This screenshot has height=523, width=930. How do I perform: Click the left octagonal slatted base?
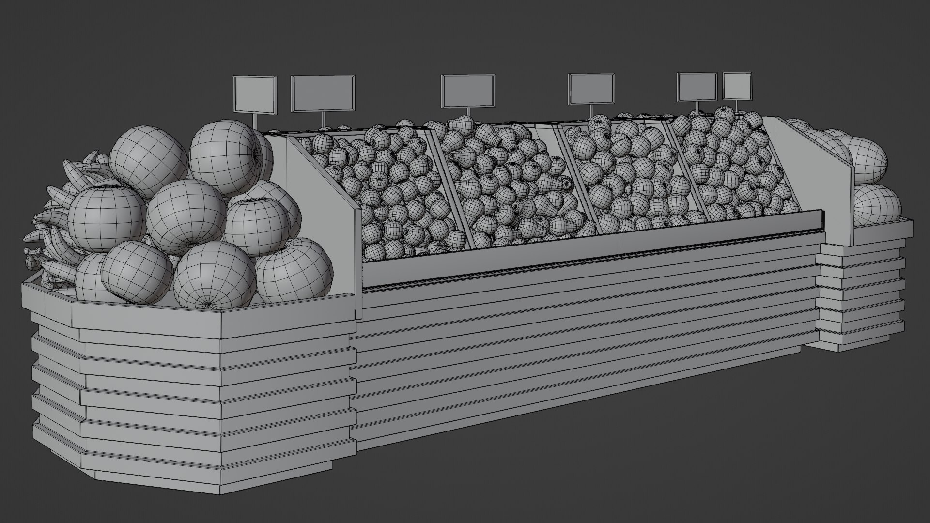pos(194,387)
